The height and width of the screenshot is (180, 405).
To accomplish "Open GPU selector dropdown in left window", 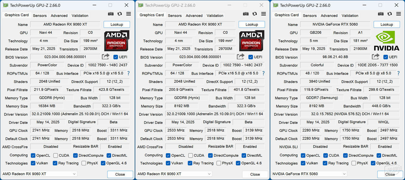I will point(39,174).
